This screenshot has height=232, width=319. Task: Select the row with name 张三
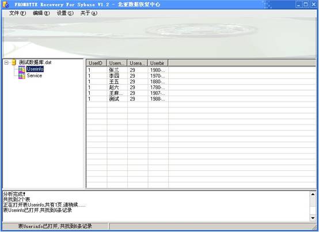[201, 70]
